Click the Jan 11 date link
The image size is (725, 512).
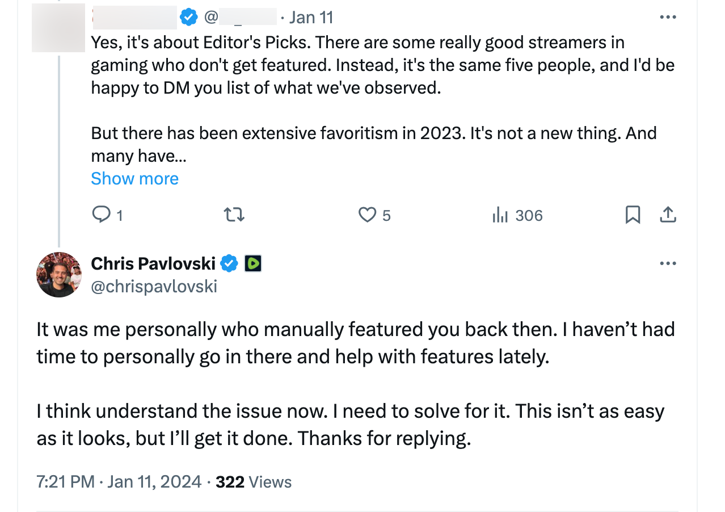311,18
